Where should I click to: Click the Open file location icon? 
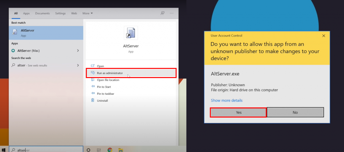coord(93,80)
